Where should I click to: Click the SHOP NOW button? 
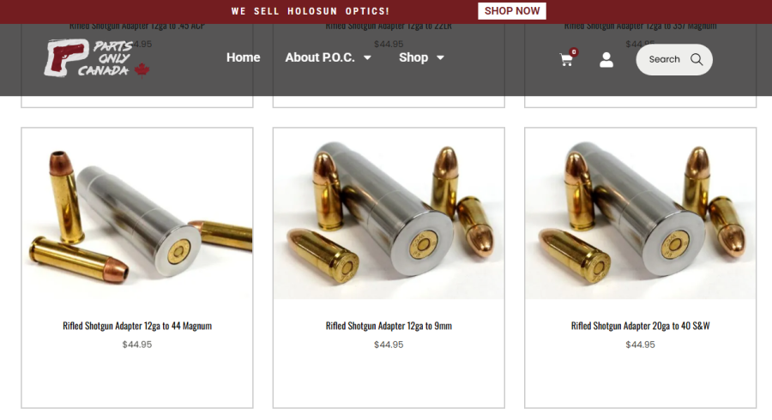click(512, 11)
